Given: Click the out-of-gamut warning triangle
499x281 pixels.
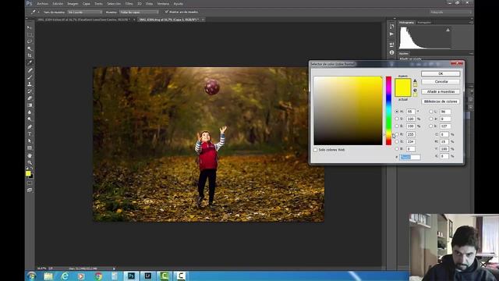Looking at the screenshot, I should (415, 81).
